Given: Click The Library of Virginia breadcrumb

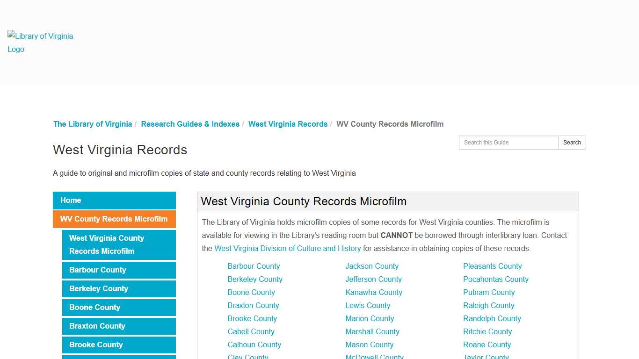Looking at the screenshot, I should click(x=92, y=124).
